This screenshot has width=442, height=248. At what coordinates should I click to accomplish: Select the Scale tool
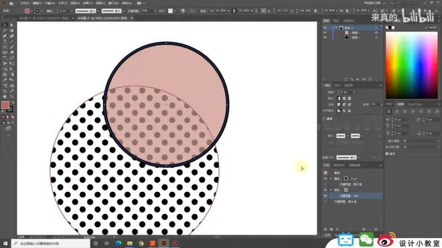coord(11,58)
